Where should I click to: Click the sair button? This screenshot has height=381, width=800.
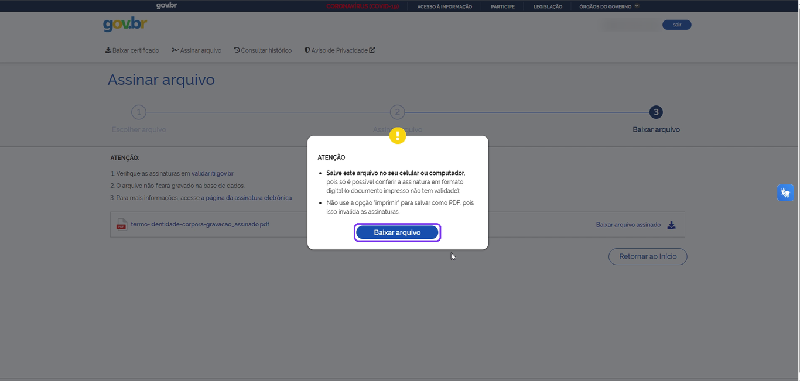(677, 25)
